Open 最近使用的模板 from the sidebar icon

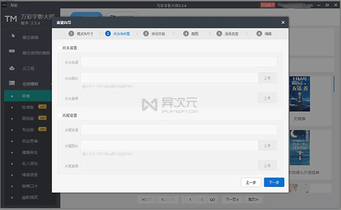(12, 51)
